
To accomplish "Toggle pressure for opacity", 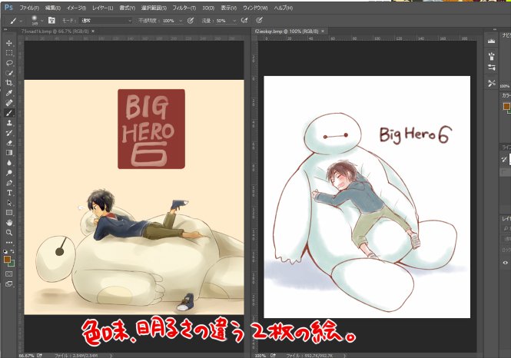I will [191, 21].
